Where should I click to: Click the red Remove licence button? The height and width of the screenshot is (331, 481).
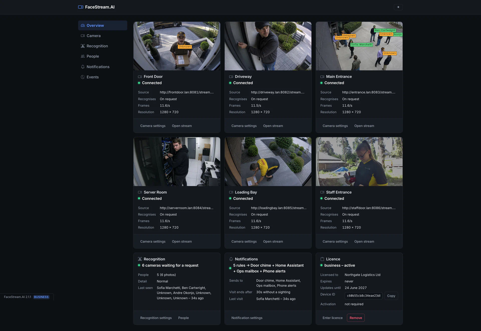tap(356, 318)
